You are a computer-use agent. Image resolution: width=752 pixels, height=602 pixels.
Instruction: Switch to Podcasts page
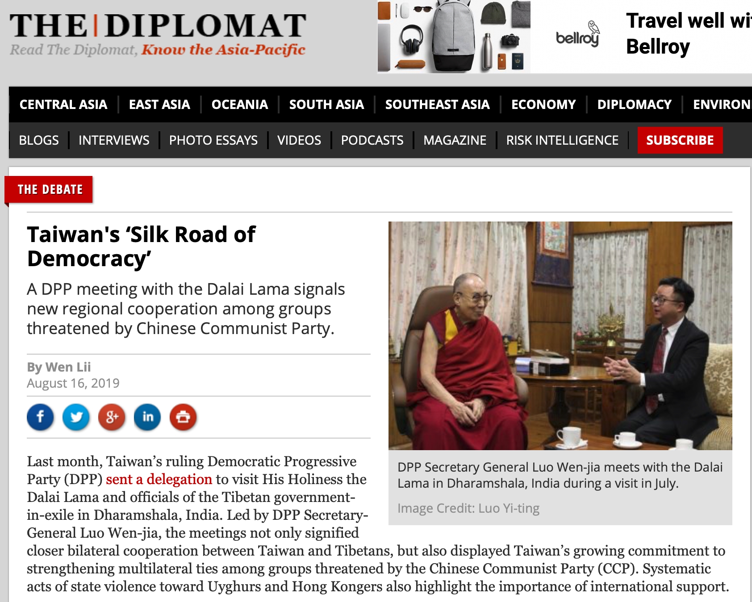pos(372,140)
